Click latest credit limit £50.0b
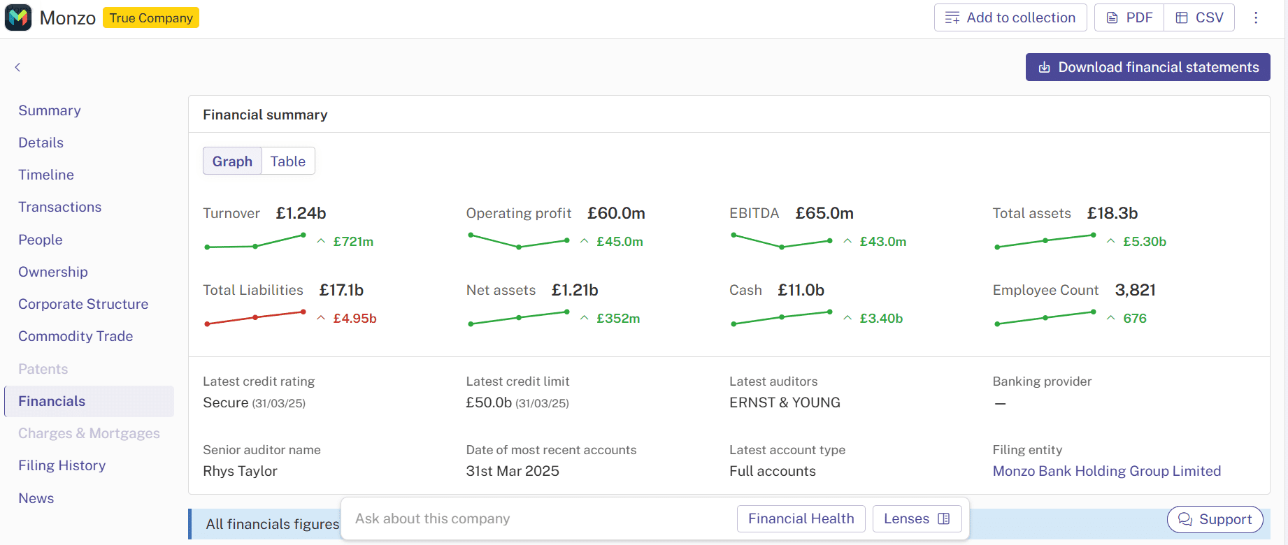 489,402
